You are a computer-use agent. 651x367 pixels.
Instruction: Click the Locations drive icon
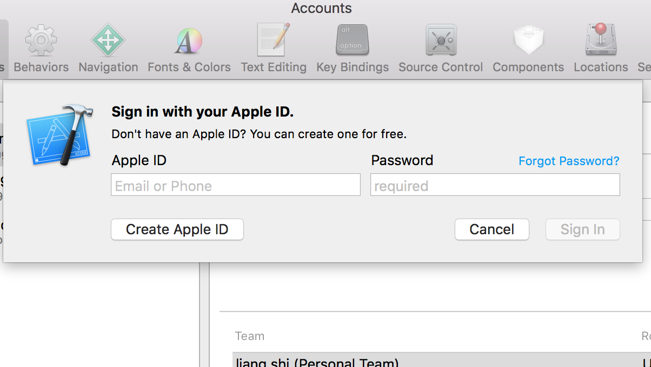(x=601, y=40)
